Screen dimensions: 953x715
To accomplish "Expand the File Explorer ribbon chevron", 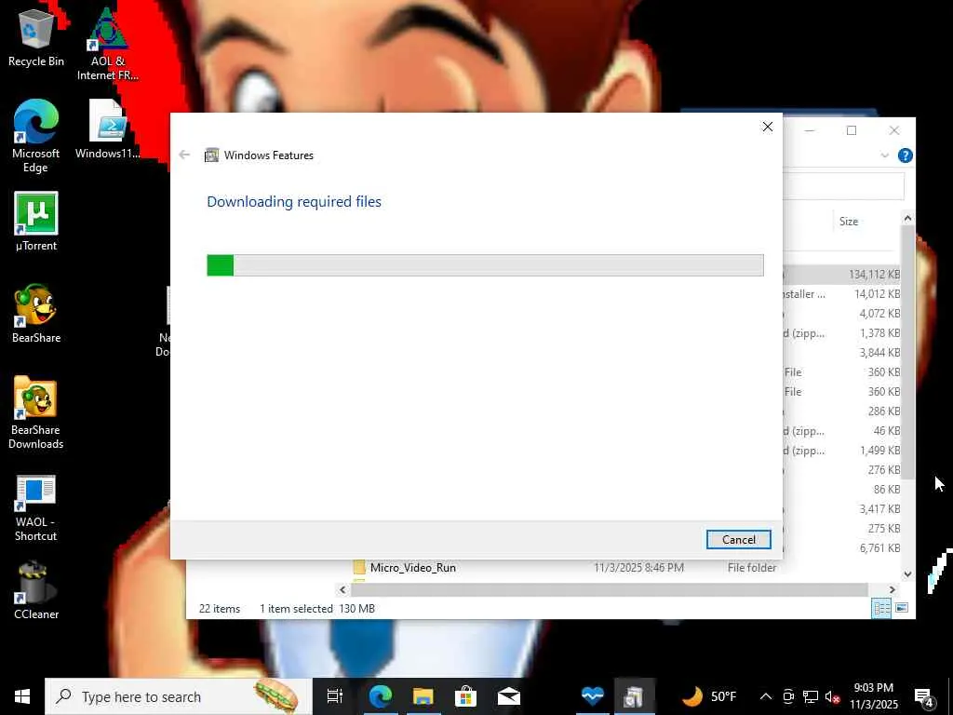I will [x=885, y=155].
